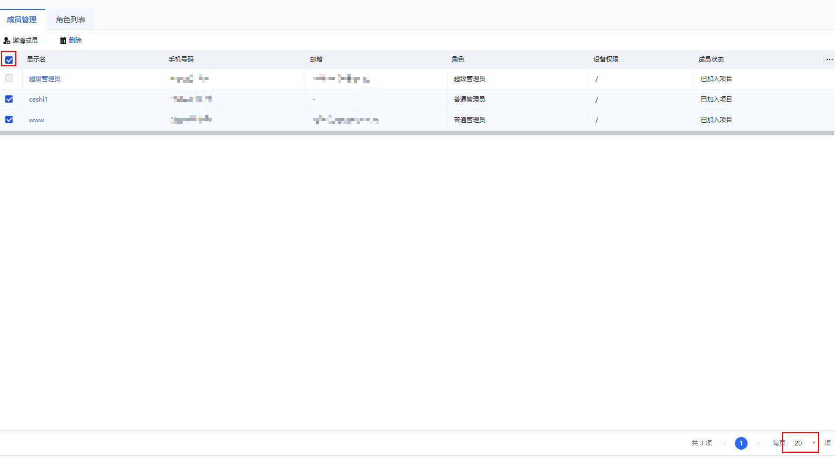Expand the page size dropdown showing 20
The height and width of the screenshot is (457, 835).
tap(803, 443)
